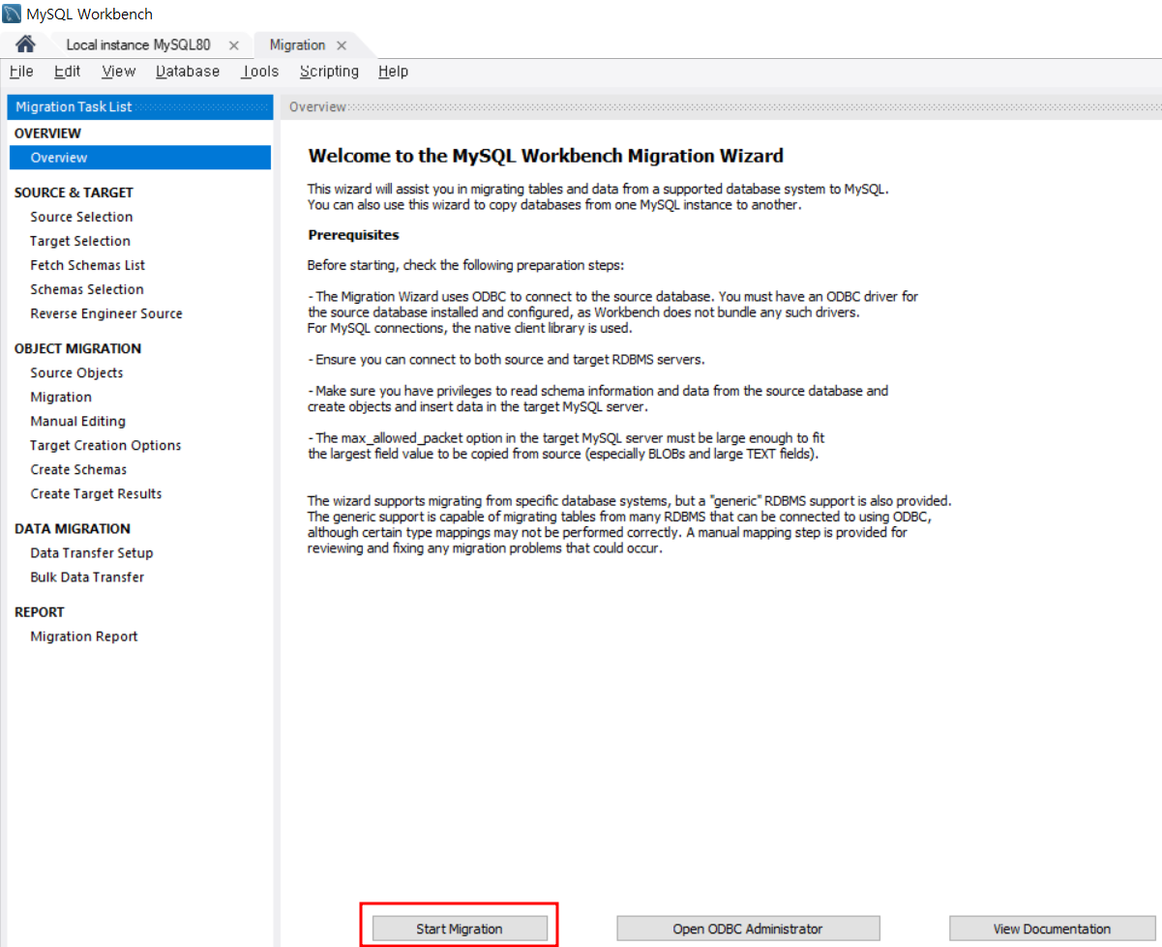Select Target Creation Options step
The image size is (1162, 947).
coord(105,445)
